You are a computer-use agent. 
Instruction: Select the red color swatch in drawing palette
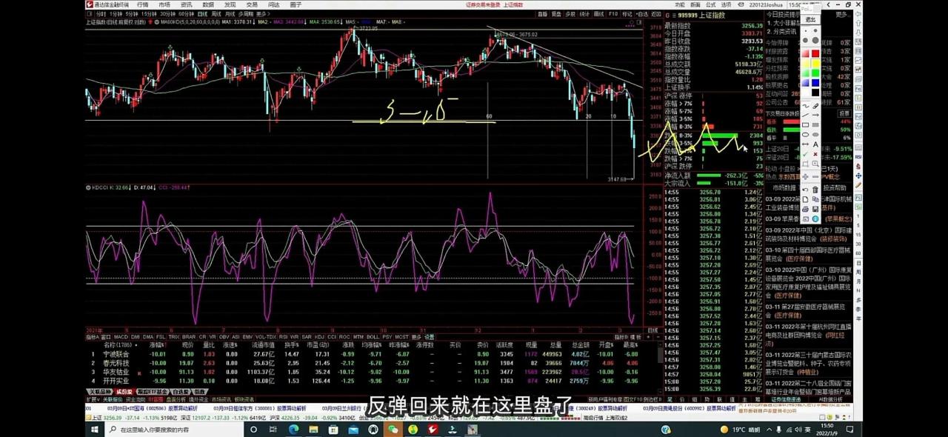[815, 53]
